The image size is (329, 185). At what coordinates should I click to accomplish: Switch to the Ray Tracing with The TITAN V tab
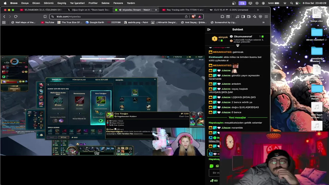coord(183,10)
